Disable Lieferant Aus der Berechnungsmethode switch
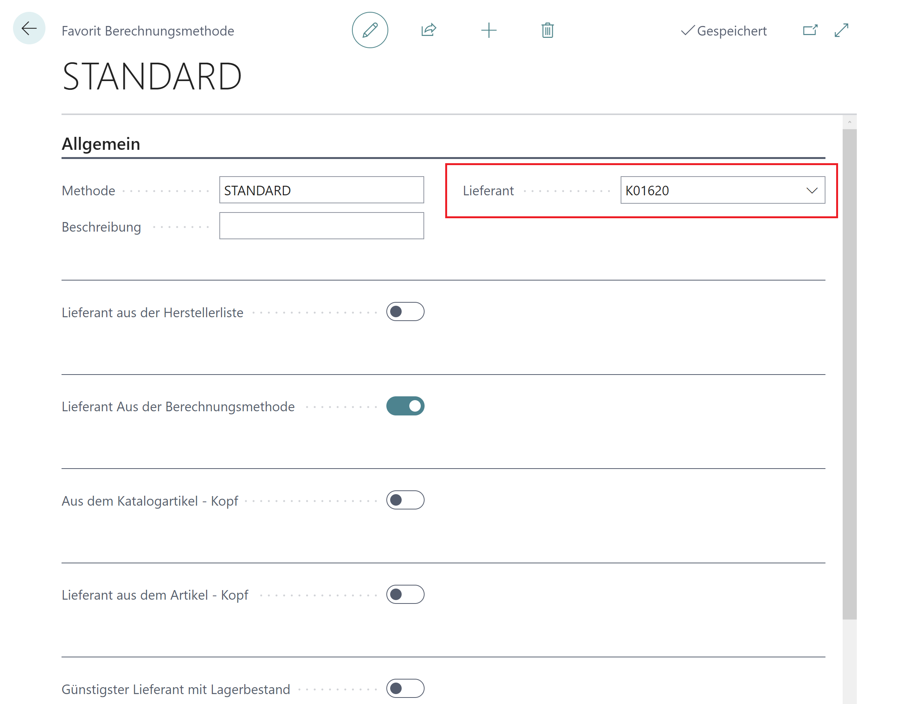921x704 pixels. coord(405,406)
